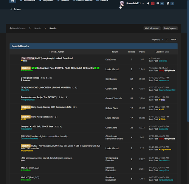Open last poster Karthickkatta12 profile
This screenshot has width=189, height=184.
pos(166,180)
